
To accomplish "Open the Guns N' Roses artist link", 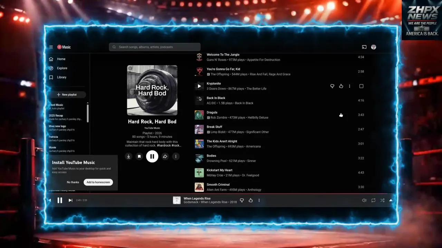I will (217, 60).
